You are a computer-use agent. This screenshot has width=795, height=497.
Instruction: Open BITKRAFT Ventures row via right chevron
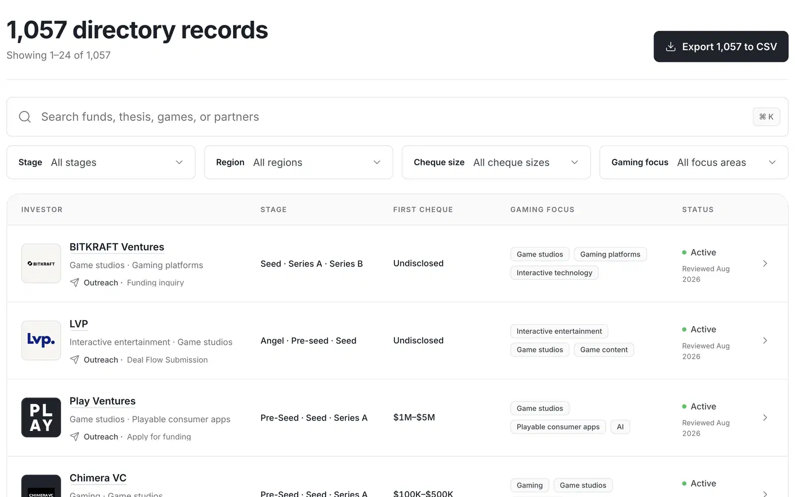765,263
